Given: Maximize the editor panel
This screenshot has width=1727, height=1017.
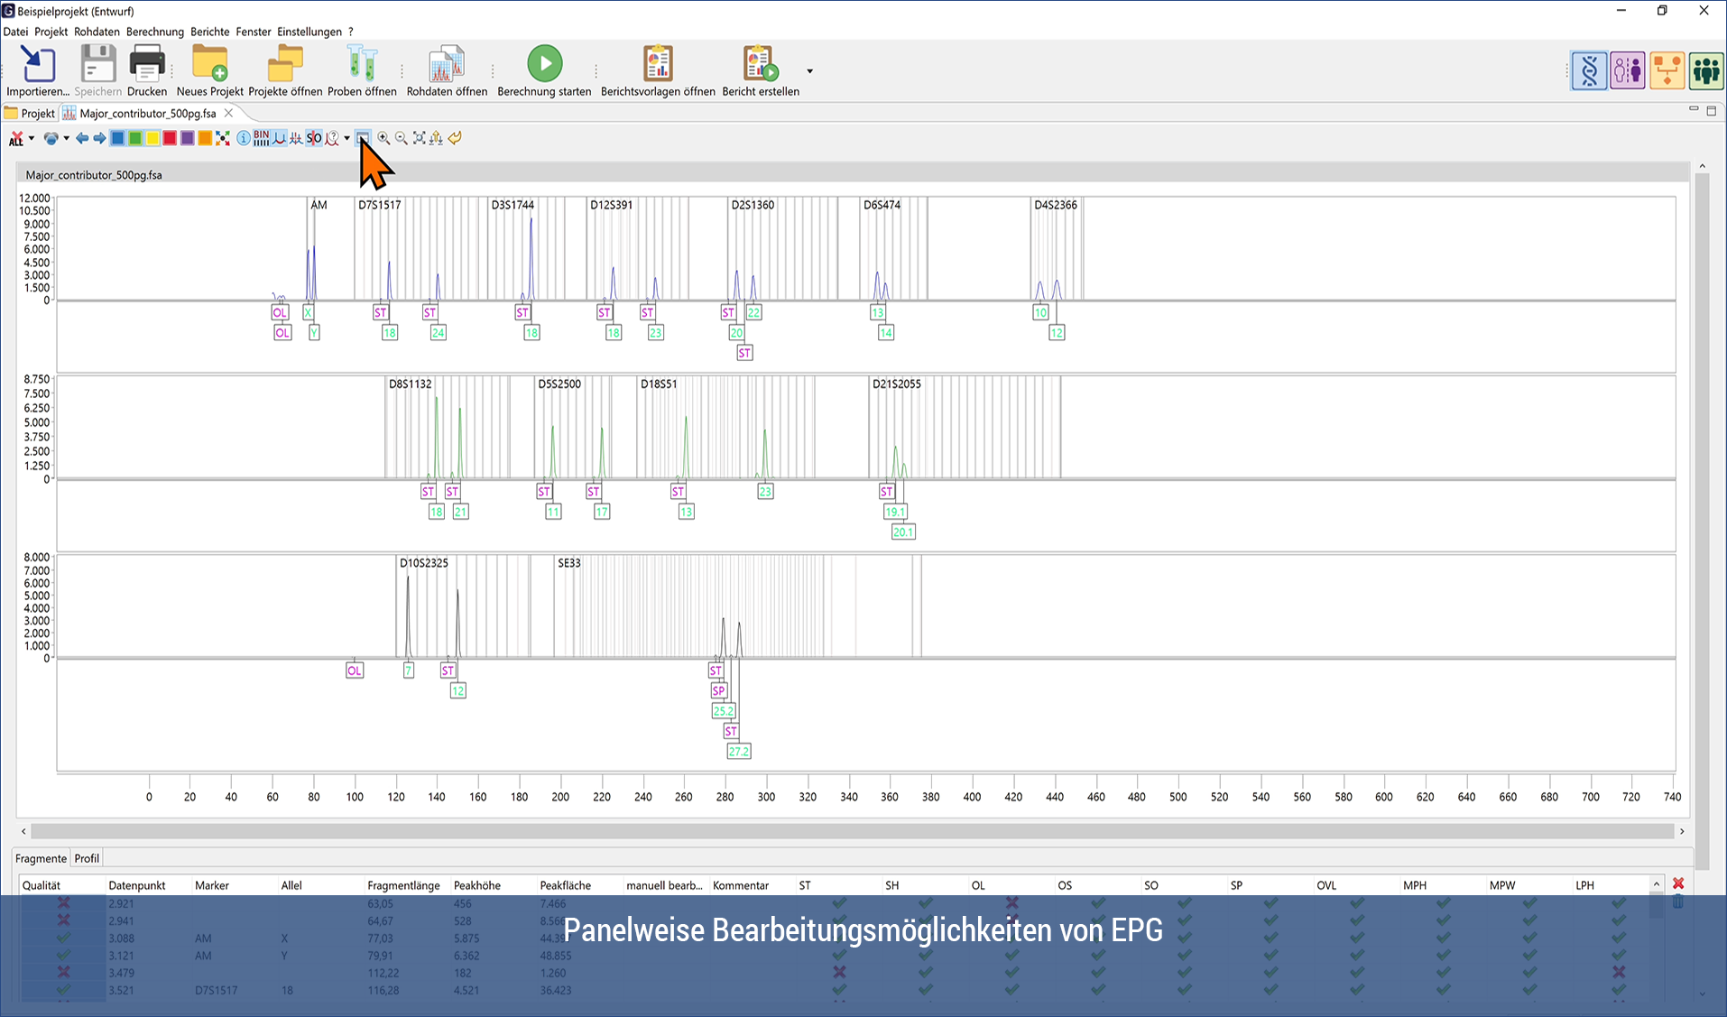Looking at the screenshot, I should point(1711,110).
